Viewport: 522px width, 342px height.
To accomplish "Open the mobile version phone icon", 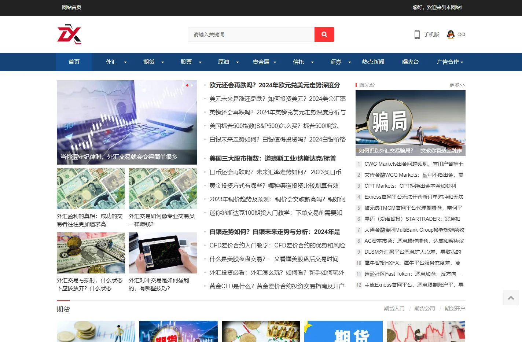I will point(417,34).
